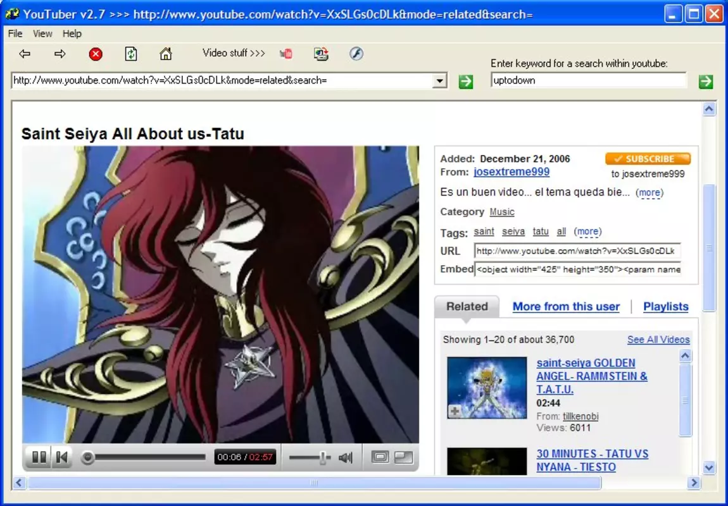Click the YouTuber app icon in title bar

[12, 14]
